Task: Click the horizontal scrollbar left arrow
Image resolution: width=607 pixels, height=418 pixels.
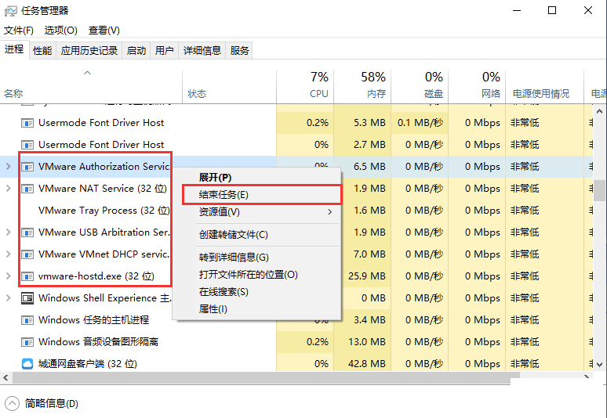Action: (5, 377)
